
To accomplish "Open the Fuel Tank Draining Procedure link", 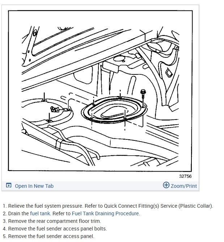I will click(105, 213).
